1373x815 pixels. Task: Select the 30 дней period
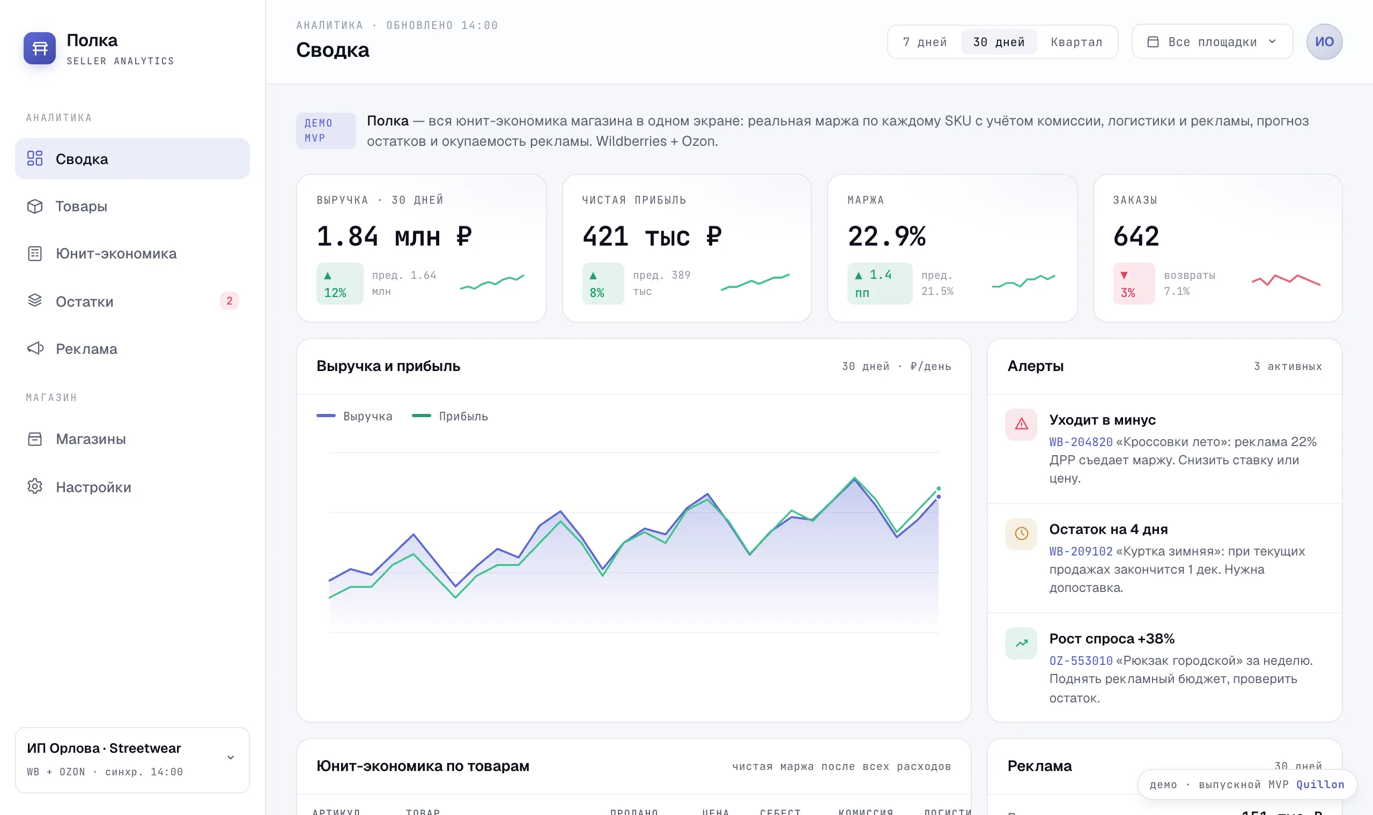tap(999, 42)
